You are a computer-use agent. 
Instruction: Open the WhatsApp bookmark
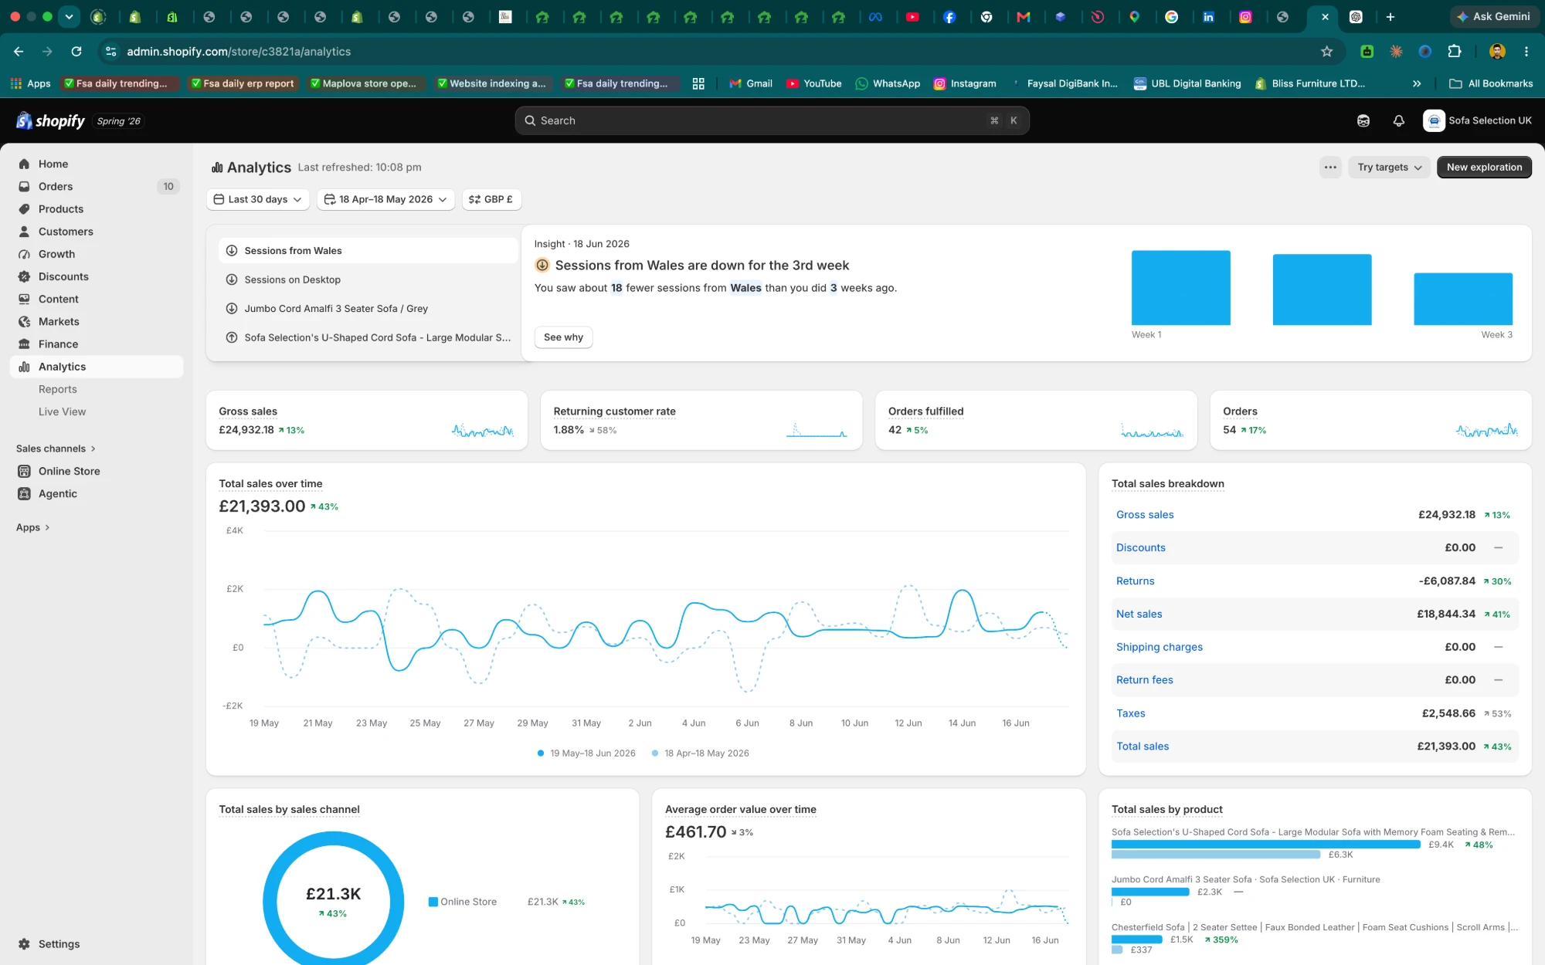coord(888,83)
